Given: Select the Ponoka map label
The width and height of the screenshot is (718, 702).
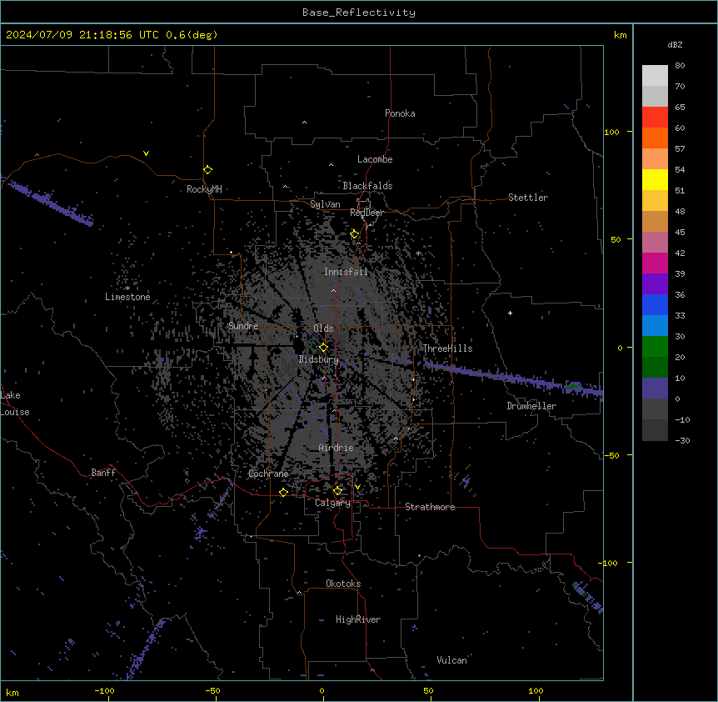Looking at the screenshot, I should click(x=400, y=113).
